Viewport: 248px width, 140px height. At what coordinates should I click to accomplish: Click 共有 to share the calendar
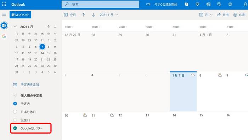point(223,15)
